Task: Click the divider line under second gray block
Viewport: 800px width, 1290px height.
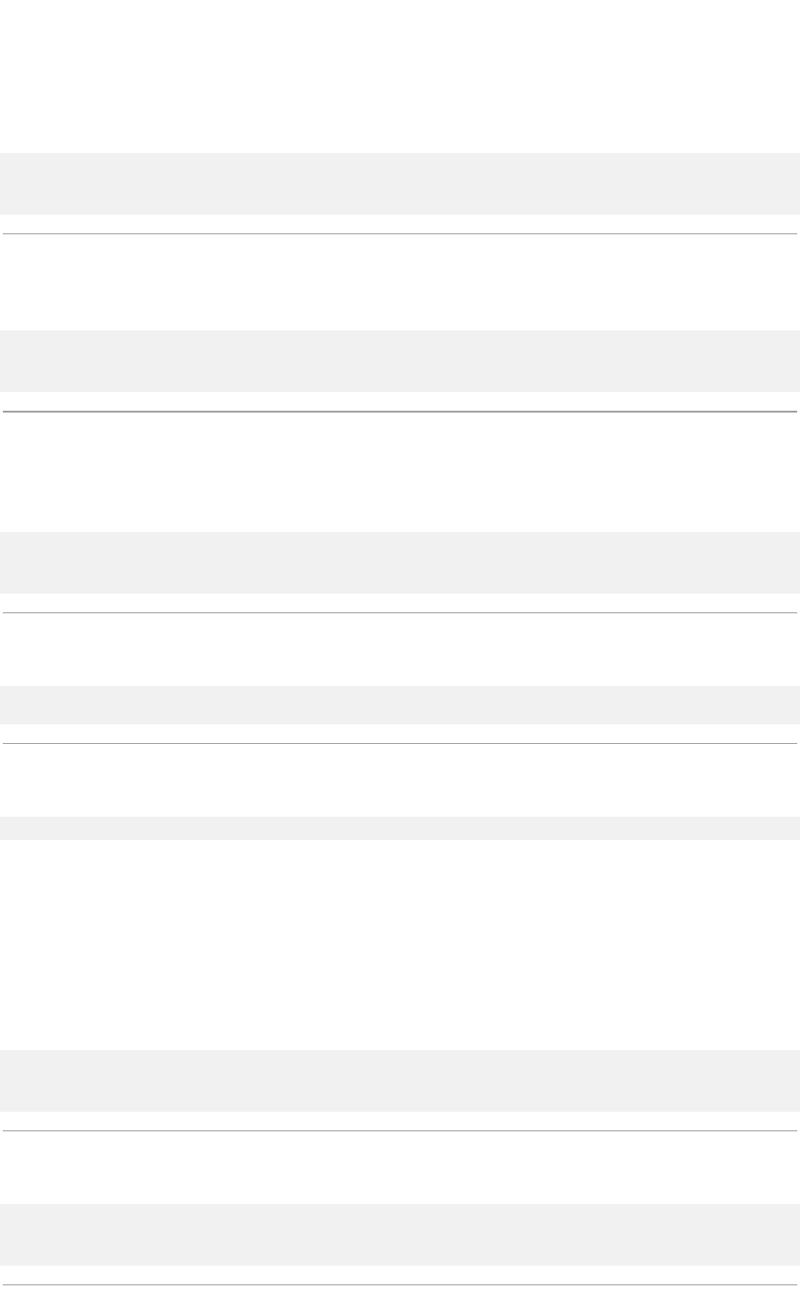Action: click(400, 411)
